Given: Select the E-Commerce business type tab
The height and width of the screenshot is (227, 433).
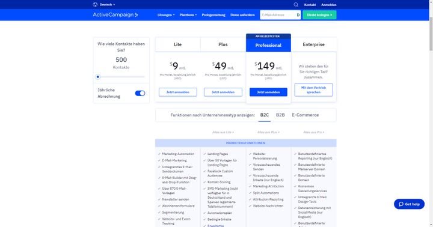Looking at the screenshot, I should [305, 115].
